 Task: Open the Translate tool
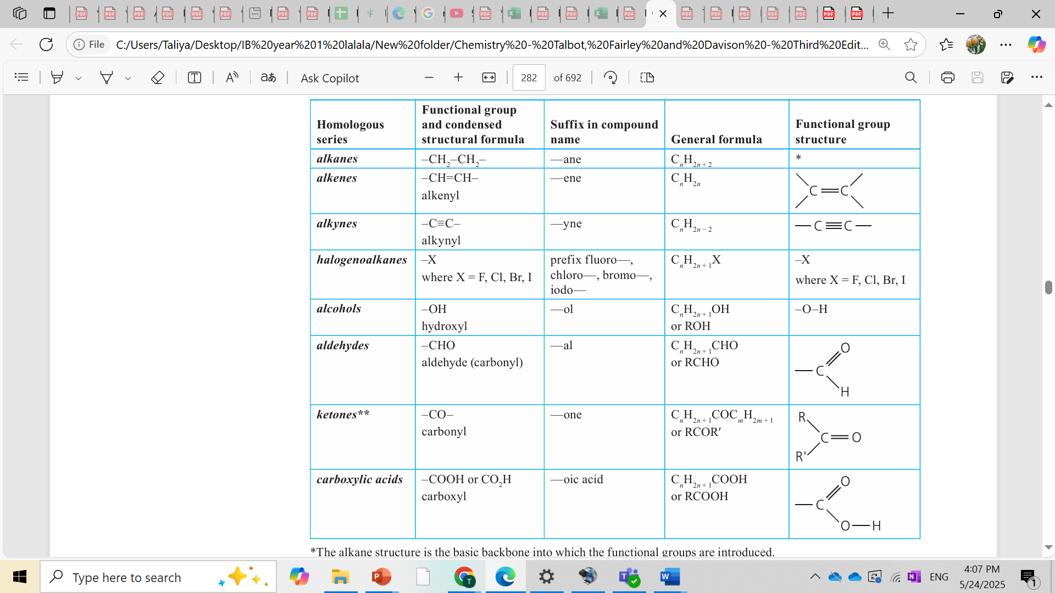coord(268,77)
